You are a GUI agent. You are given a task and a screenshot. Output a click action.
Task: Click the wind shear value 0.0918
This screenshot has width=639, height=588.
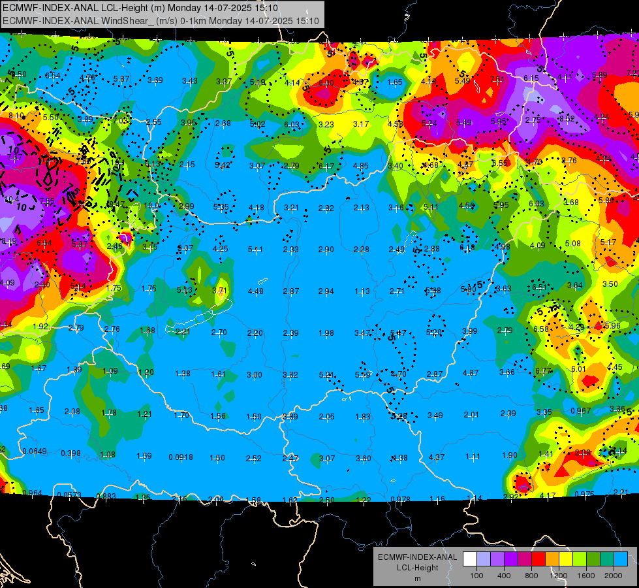tap(181, 457)
